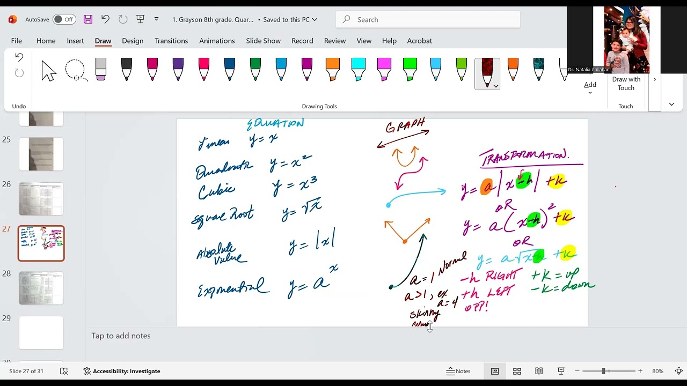Click Accessibility: Investigate in status bar

122,371
